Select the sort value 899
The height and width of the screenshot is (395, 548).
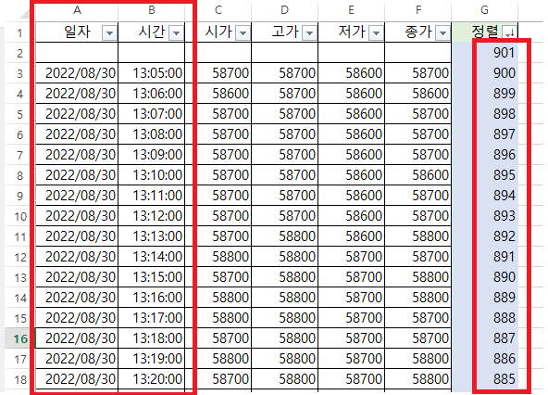pyautogui.click(x=485, y=94)
